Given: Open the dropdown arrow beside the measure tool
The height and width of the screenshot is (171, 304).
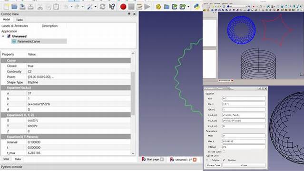Looking at the screenshot, I should tap(96, 7).
